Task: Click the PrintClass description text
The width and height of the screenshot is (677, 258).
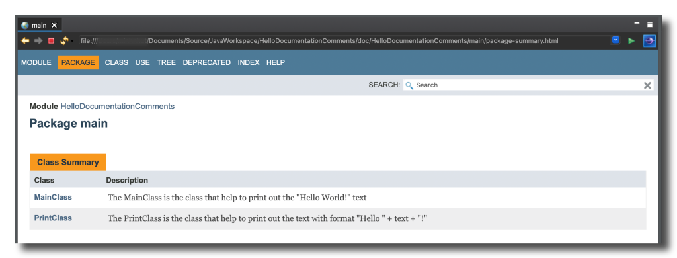Action: [x=267, y=219]
